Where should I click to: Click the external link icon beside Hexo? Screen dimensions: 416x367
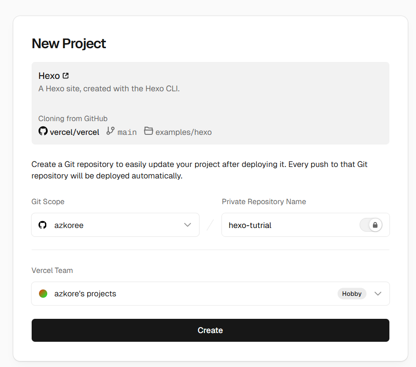pos(66,76)
